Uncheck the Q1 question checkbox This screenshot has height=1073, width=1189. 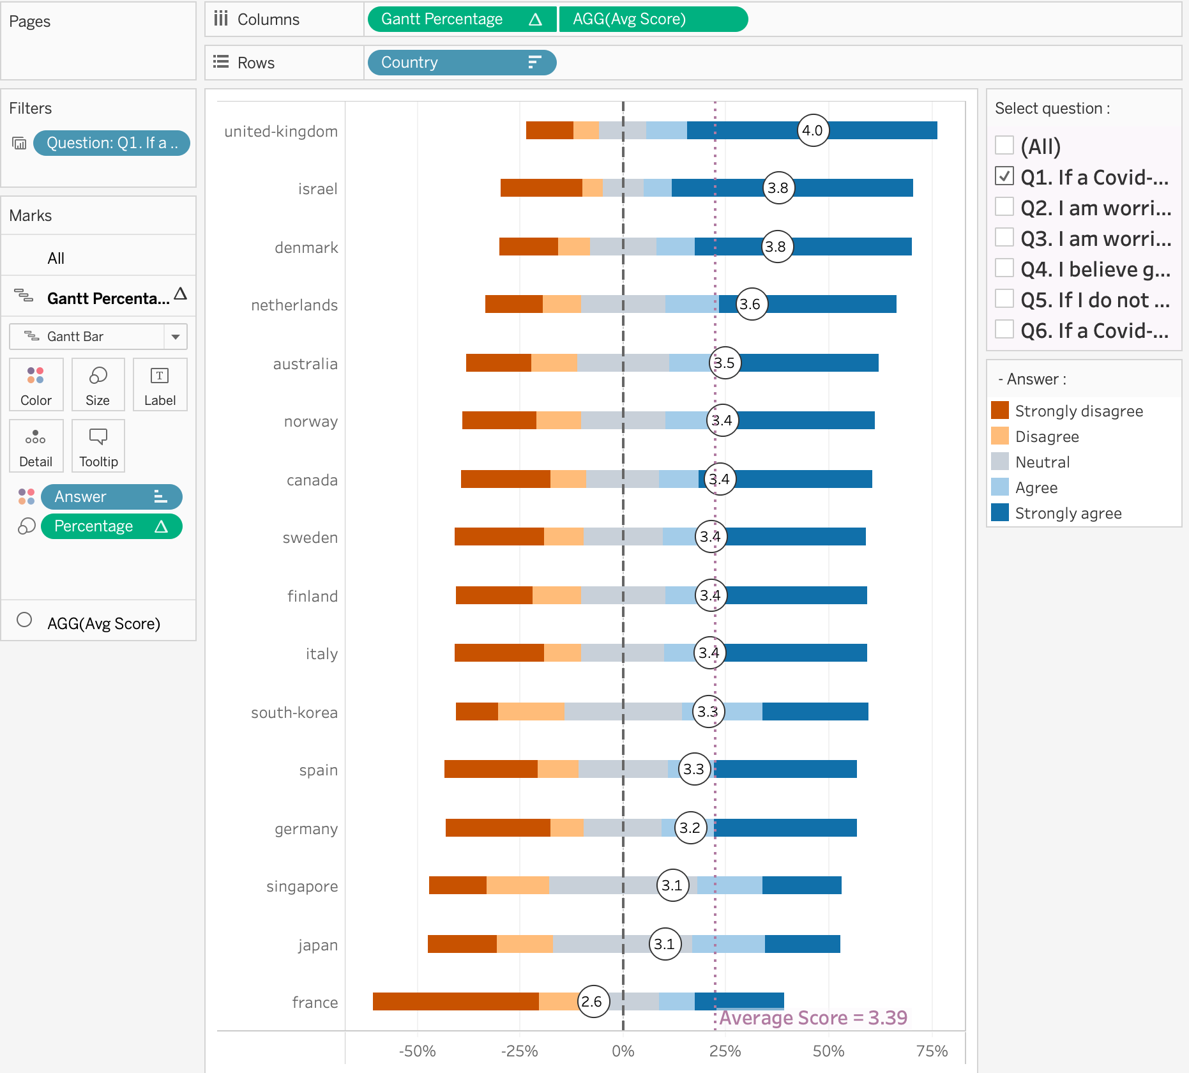[1004, 176]
